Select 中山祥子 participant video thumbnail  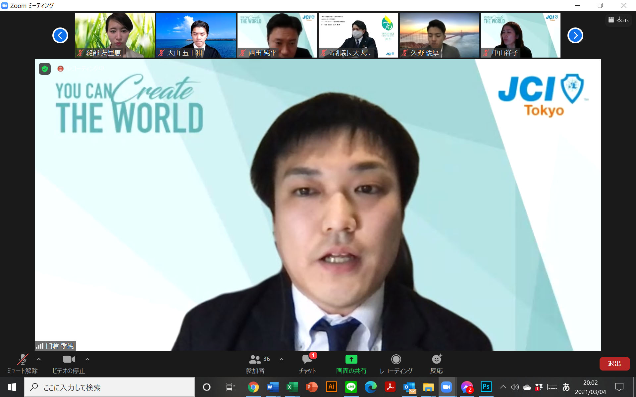pos(520,35)
